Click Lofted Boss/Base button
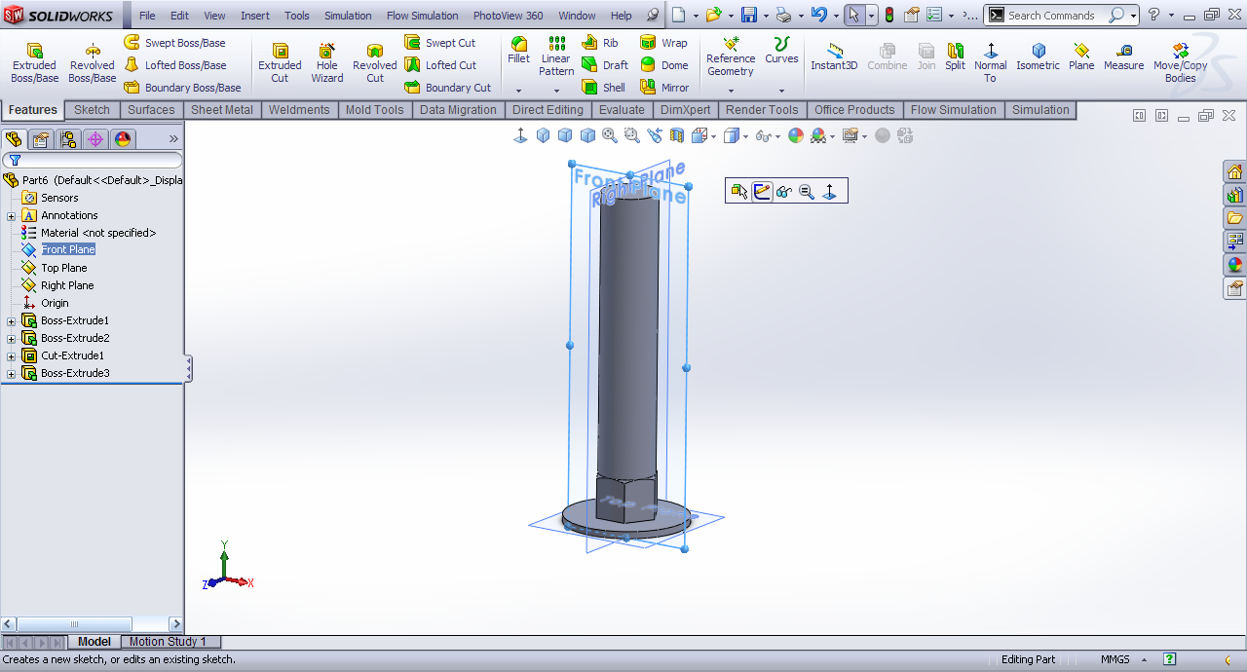 point(175,65)
